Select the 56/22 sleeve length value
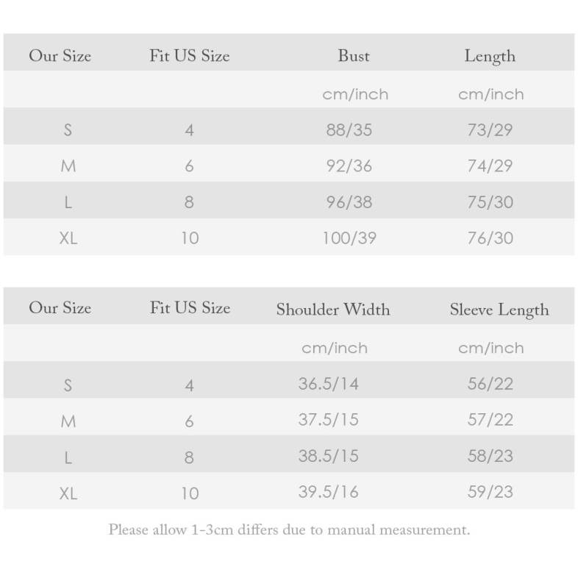The image size is (578, 578). tap(490, 383)
